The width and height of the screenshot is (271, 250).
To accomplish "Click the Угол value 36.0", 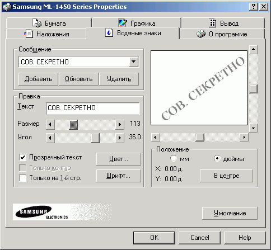I will 135,137.
